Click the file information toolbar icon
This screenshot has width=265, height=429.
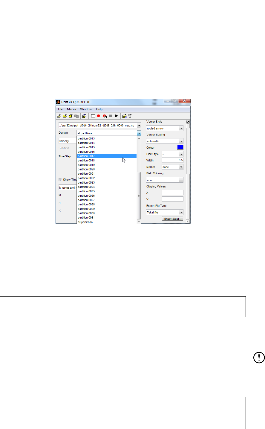pyautogui.click(x=84, y=116)
